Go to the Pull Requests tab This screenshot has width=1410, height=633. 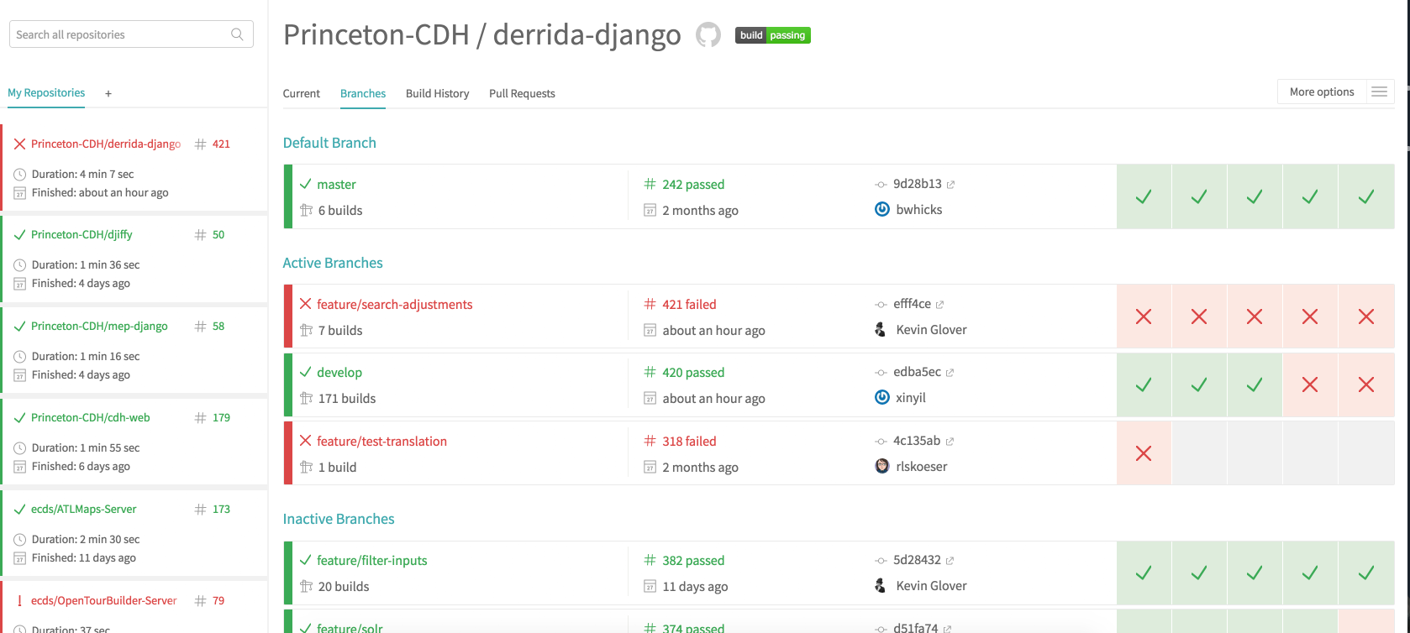coord(522,93)
